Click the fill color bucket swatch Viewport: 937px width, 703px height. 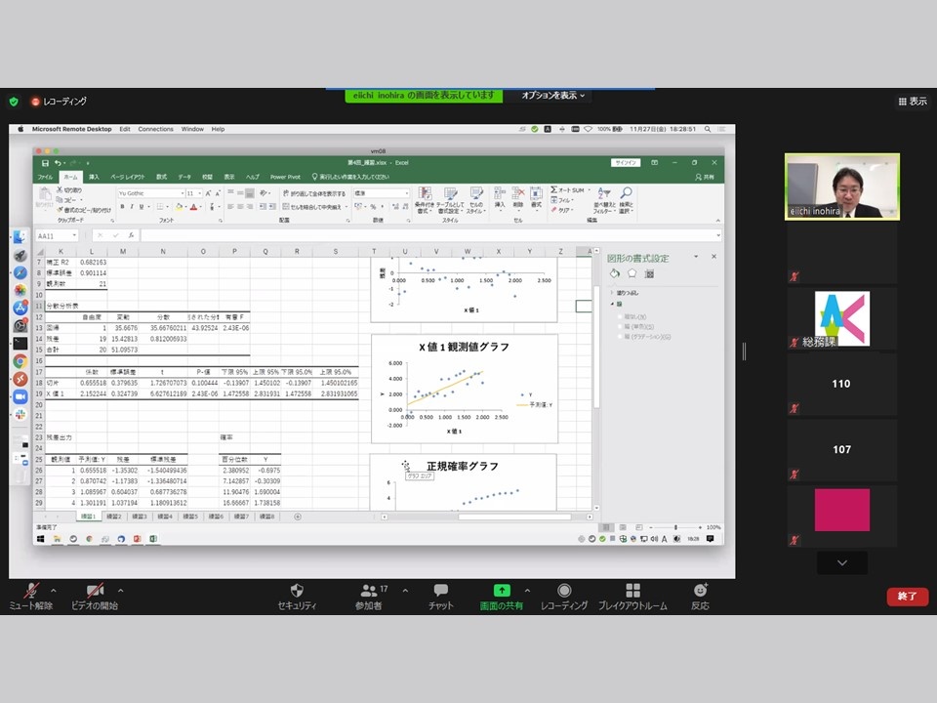[x=179, y=207]
